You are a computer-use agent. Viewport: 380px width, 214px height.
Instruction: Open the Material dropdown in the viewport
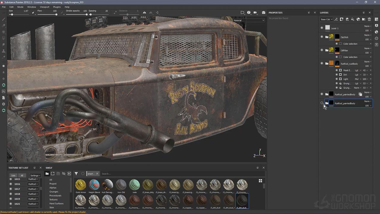[248, 20]
